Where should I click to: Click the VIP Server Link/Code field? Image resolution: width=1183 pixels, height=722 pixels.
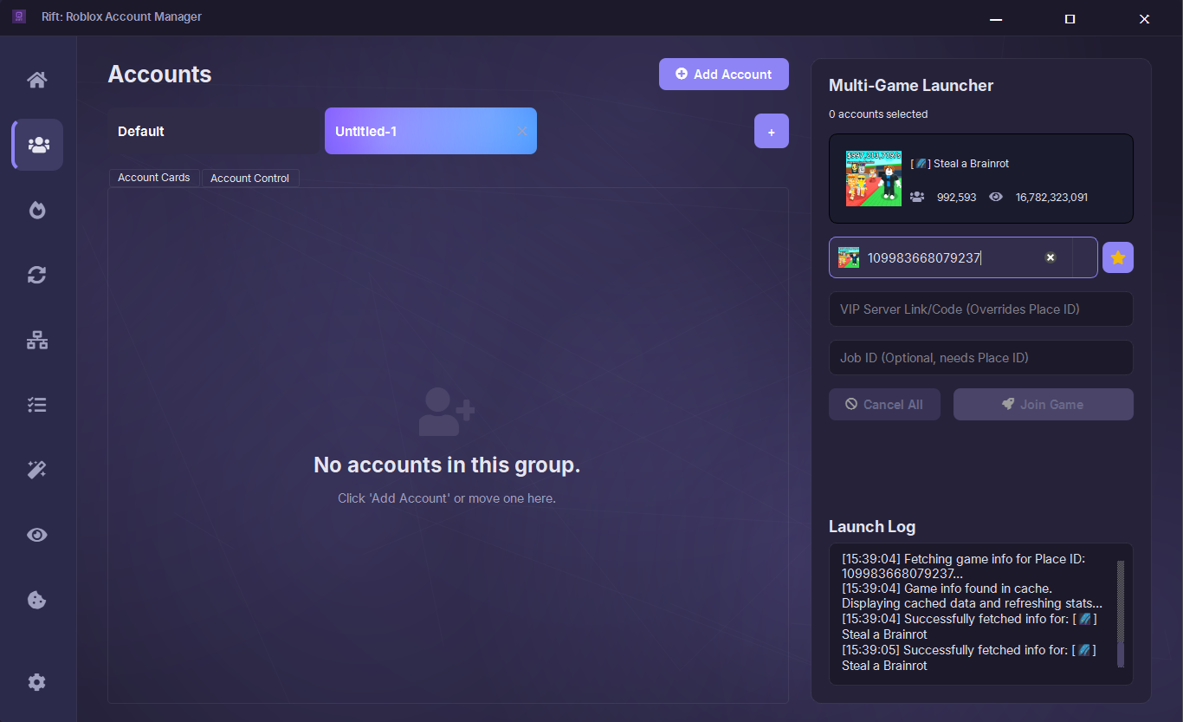[980, 309]
